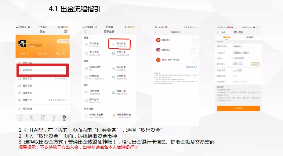283x156 pixels.
Task: Go back from 证券业务 screen
Action: (x=85, y=31)
